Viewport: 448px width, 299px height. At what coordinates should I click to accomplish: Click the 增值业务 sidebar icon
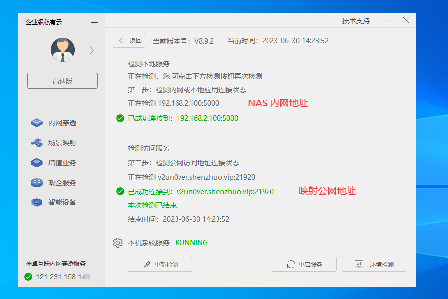(37, 162)
